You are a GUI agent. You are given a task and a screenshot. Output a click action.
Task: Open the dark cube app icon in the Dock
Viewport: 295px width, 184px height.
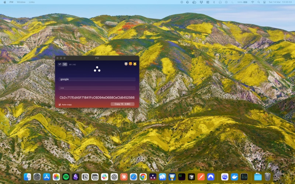tap(191, 177)
